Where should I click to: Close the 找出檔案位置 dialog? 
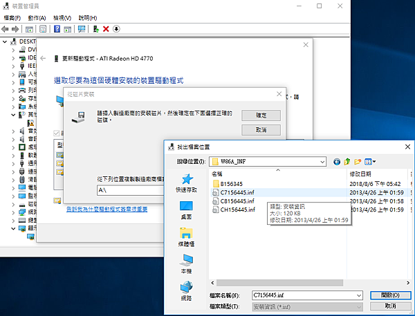(x=407, y=147)
